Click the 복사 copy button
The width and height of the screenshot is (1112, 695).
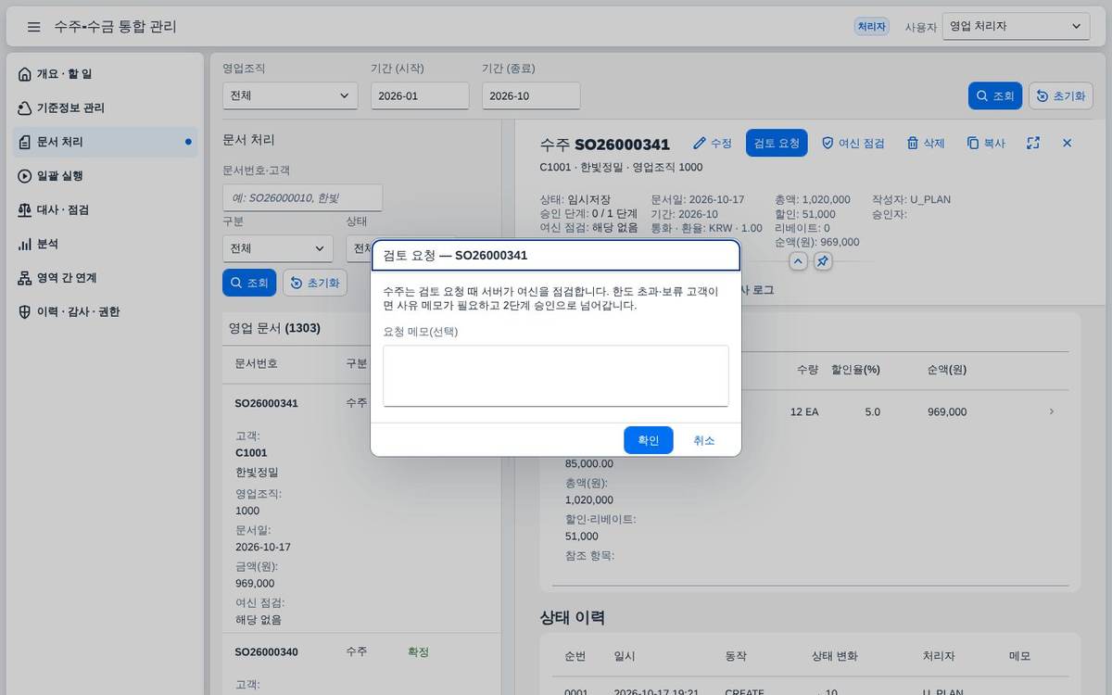click(x=986, y=144)
